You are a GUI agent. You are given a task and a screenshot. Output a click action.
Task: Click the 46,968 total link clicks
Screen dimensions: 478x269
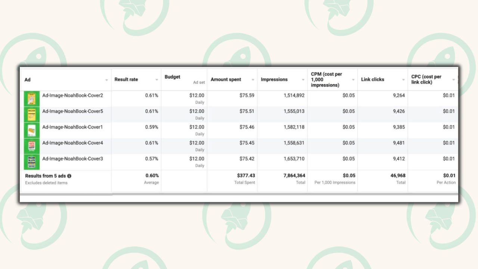(398, 176)
